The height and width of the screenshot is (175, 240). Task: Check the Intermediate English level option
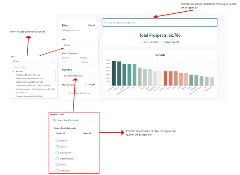[x=57, y=159]
